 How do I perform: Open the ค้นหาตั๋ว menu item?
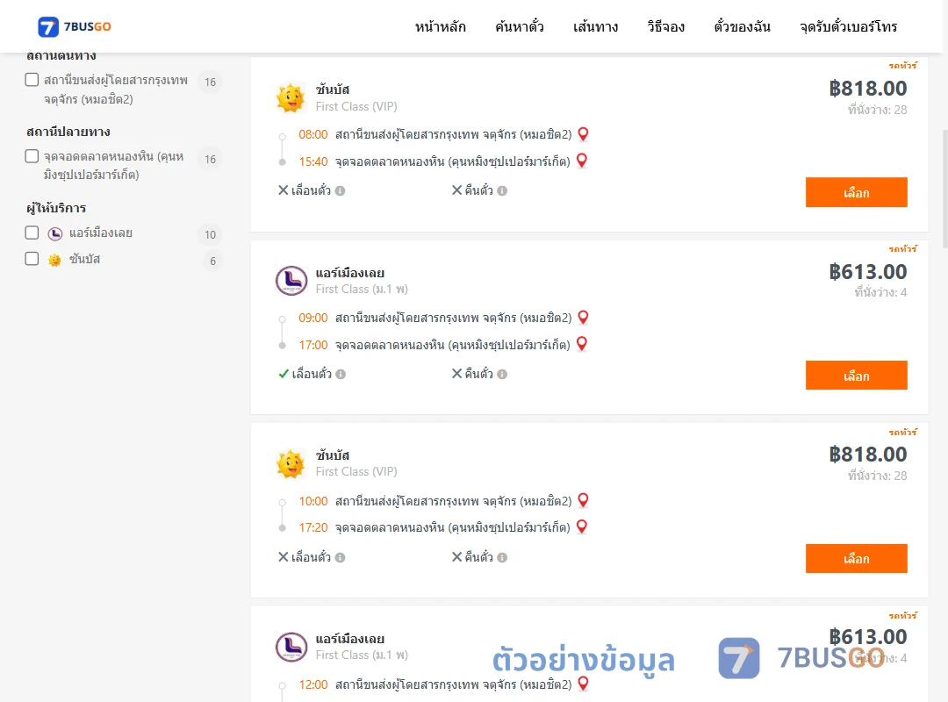[x=520, y=26]
